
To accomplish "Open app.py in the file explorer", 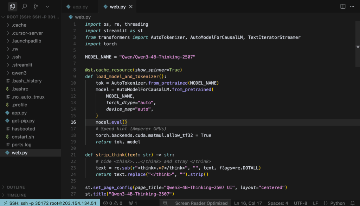I will click(31, 113).
